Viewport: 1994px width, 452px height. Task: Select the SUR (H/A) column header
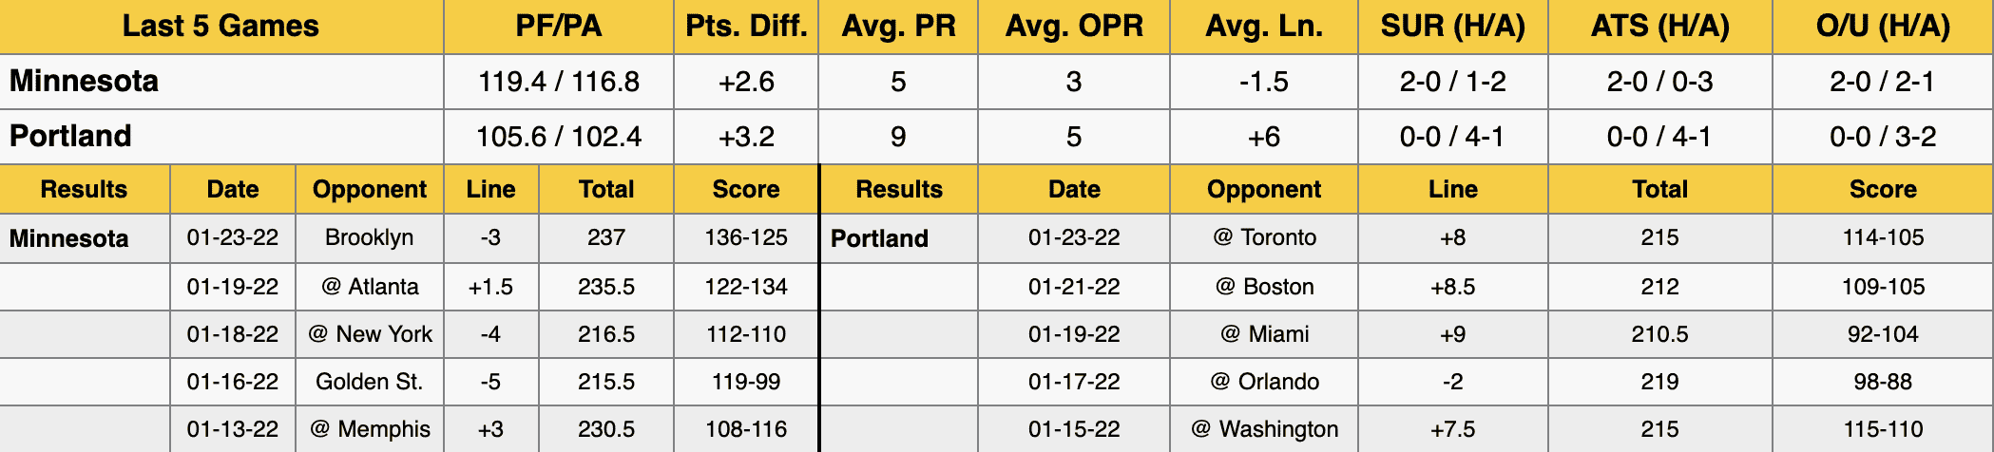[1453, 27]
